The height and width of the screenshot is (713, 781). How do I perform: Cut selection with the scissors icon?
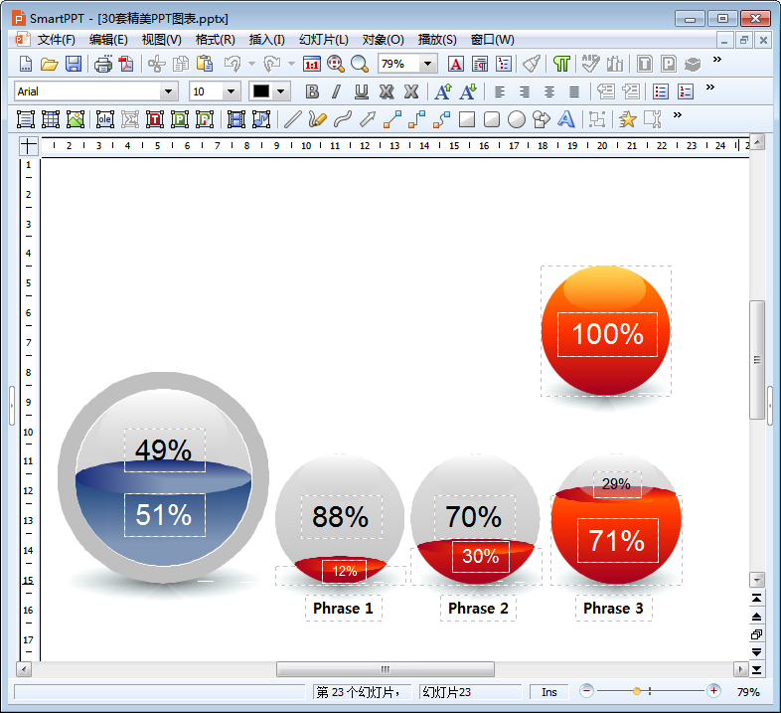[x=156, y=64]
